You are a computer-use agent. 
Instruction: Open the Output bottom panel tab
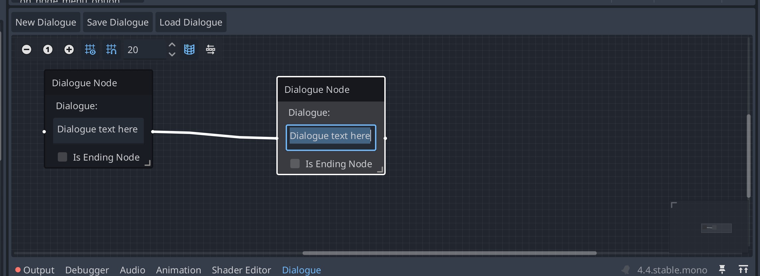(x=39, y=270)
